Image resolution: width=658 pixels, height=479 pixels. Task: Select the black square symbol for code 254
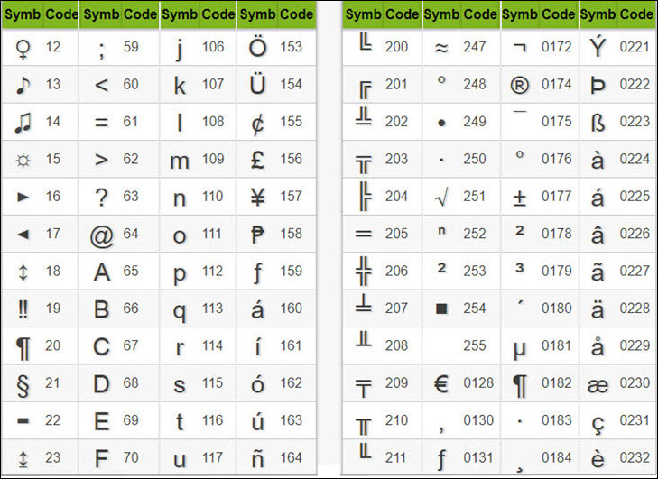click(x=441, y=309)
